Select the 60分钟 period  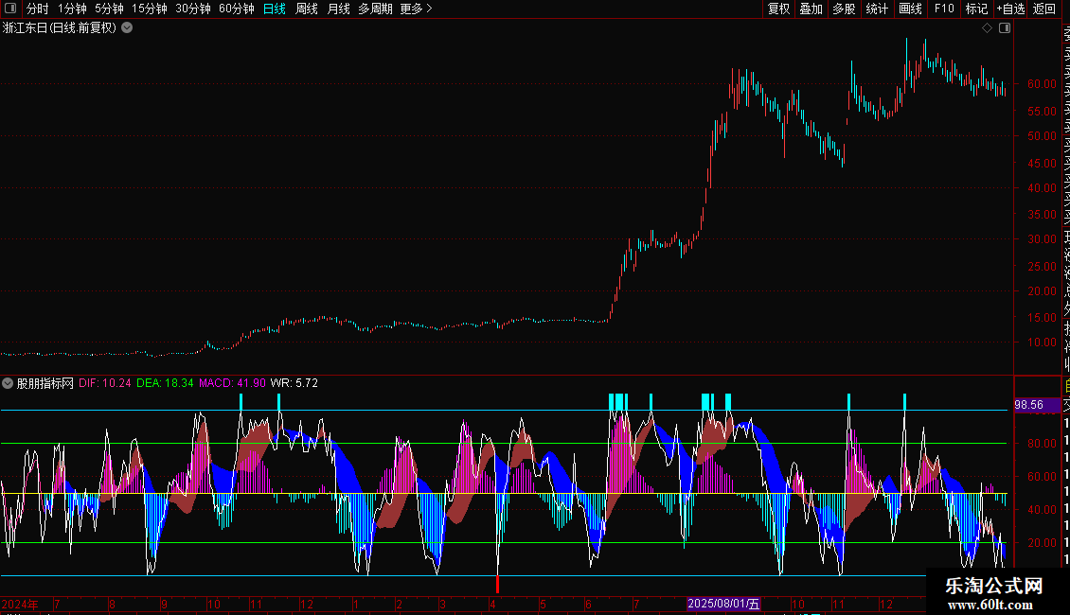pos(237,9)
